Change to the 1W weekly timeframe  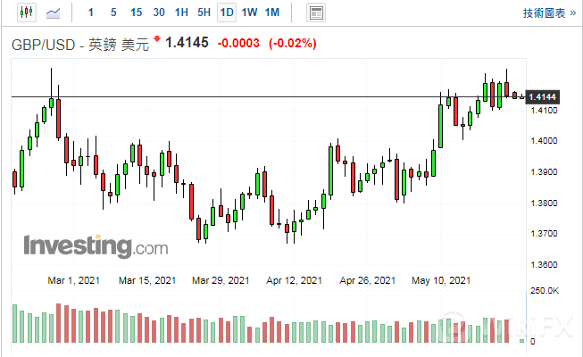point(249,12)
